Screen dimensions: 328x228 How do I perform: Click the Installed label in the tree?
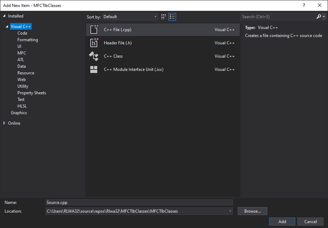click(x=15, y=16)
